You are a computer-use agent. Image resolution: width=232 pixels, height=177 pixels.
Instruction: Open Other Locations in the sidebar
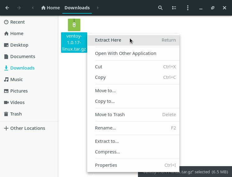(x=29, y=128)
